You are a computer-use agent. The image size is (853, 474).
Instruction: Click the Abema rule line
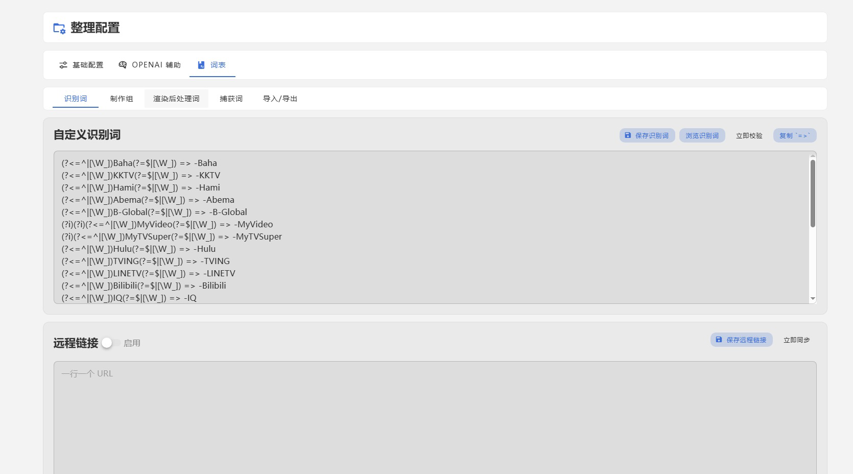click(x=148, y=200)
